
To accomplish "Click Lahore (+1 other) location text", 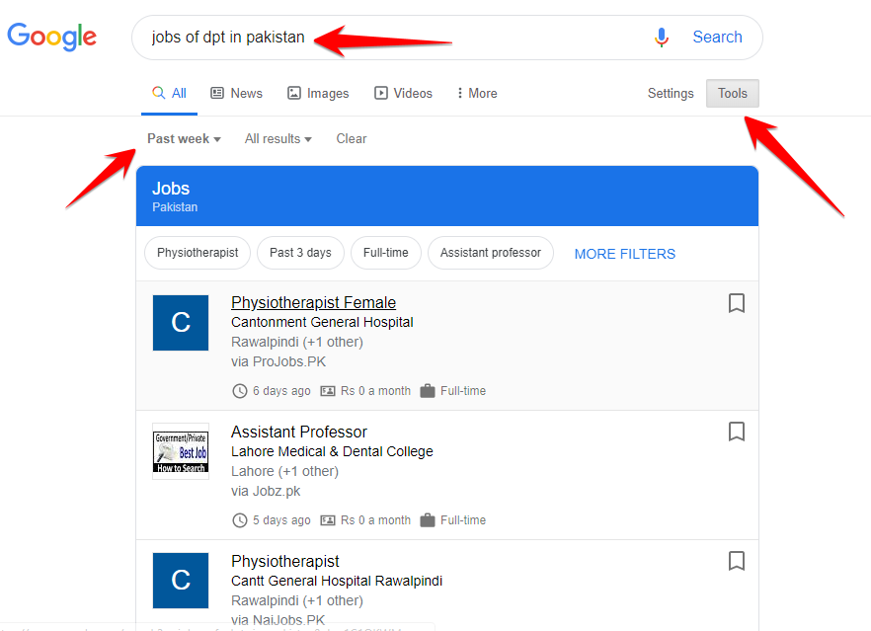I will tap(285, 471).
